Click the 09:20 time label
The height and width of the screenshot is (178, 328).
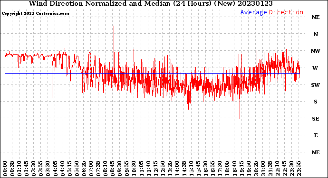point(120,169)
